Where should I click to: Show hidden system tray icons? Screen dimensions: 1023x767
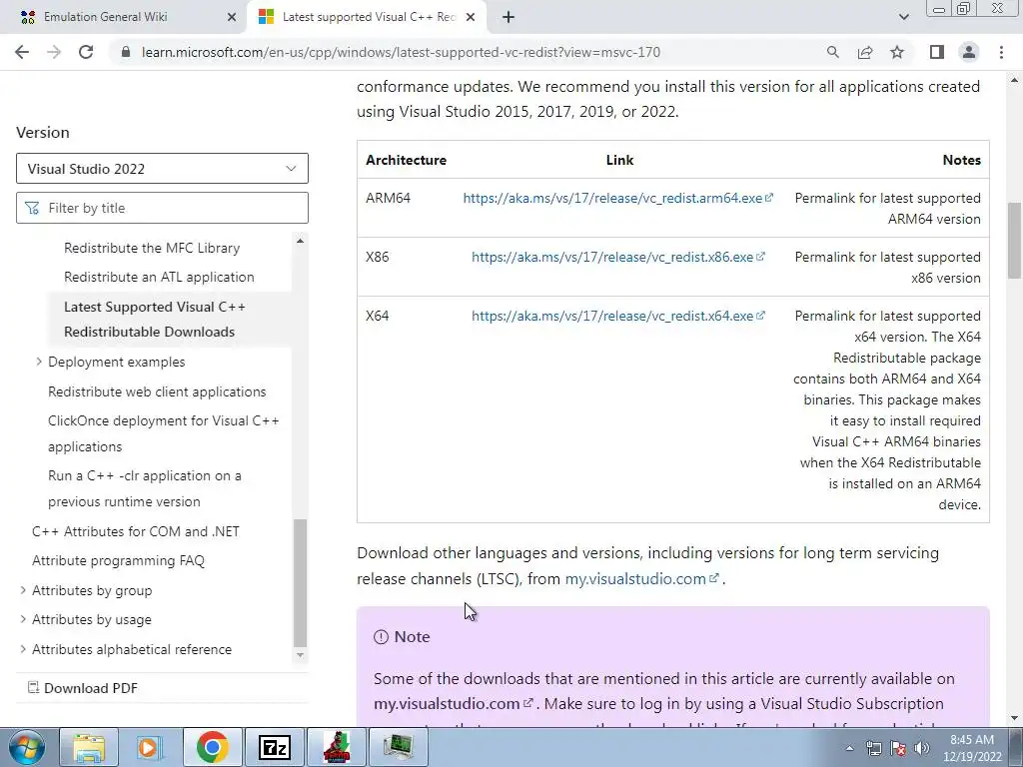(x=849, y=748)
